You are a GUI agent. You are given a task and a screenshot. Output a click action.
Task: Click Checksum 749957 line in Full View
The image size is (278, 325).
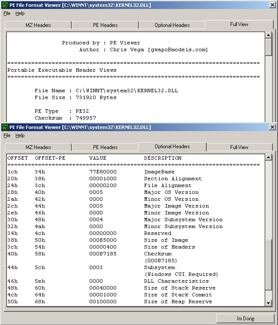65,118
